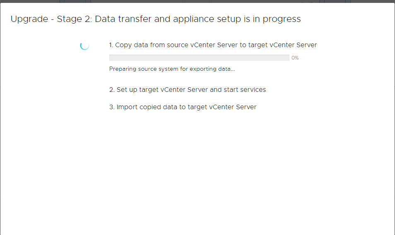Image resolution: width=395 pixels, height=235 pixels.
Task: Click 'exporting data...' in the status message
Action: [x=215, y=69]
